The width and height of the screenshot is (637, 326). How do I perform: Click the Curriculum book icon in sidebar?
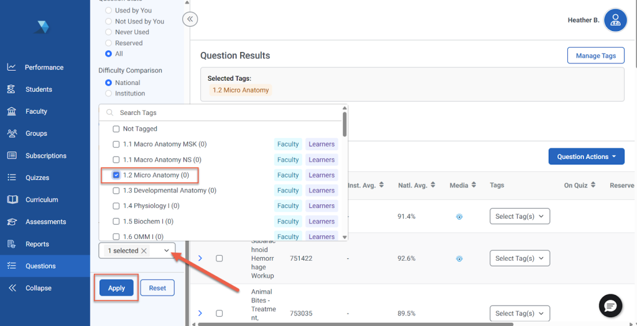11,200
